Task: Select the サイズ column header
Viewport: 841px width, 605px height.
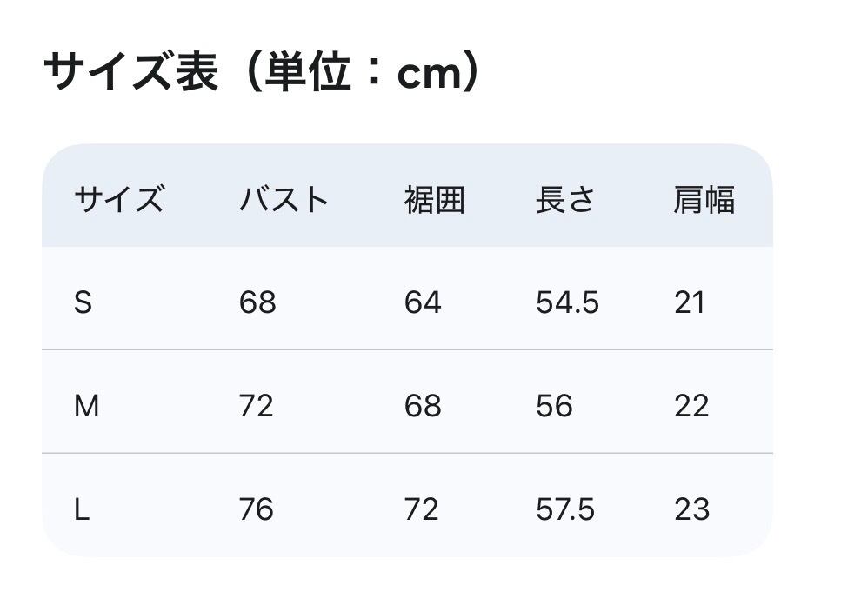Action: pos(118,200)
